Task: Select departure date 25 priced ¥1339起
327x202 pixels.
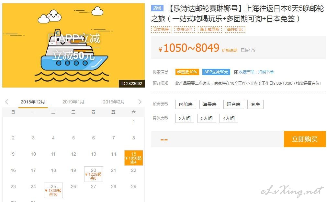Action: click(53, 190)
